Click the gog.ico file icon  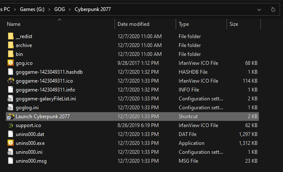pos(11,63)
